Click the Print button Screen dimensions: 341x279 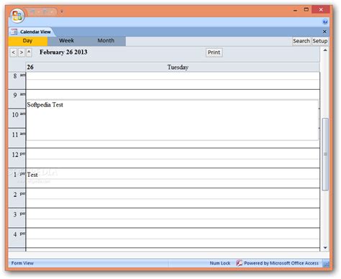pyautogui.click(x=214, y=52)
